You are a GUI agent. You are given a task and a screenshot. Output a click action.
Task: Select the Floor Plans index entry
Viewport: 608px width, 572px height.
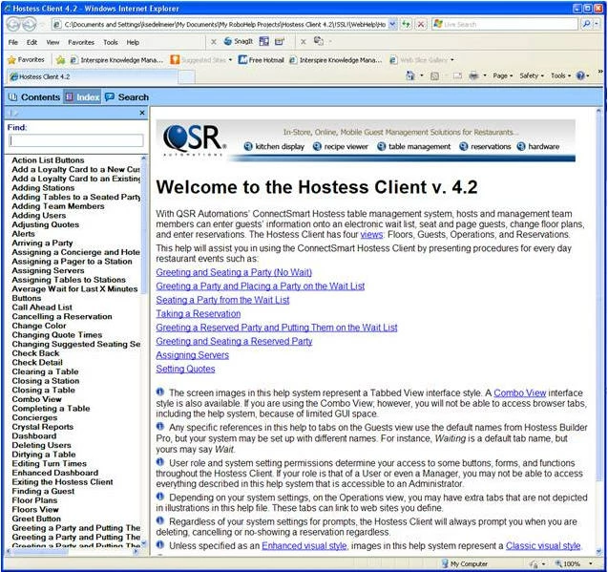click(34, 500)
